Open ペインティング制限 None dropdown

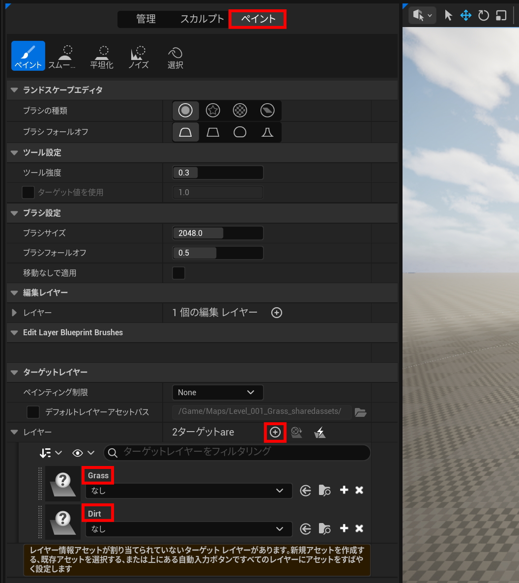tap(218, 392)
